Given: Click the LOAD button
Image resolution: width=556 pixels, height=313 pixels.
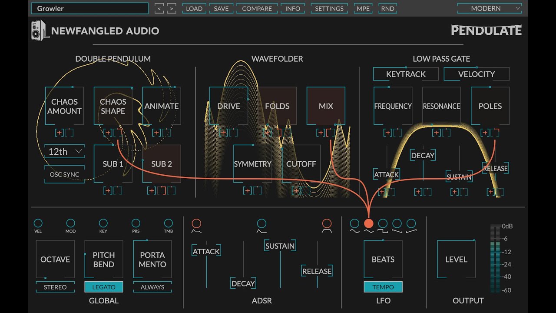Looking at the screenshot, I should click(x=194, y=8).
